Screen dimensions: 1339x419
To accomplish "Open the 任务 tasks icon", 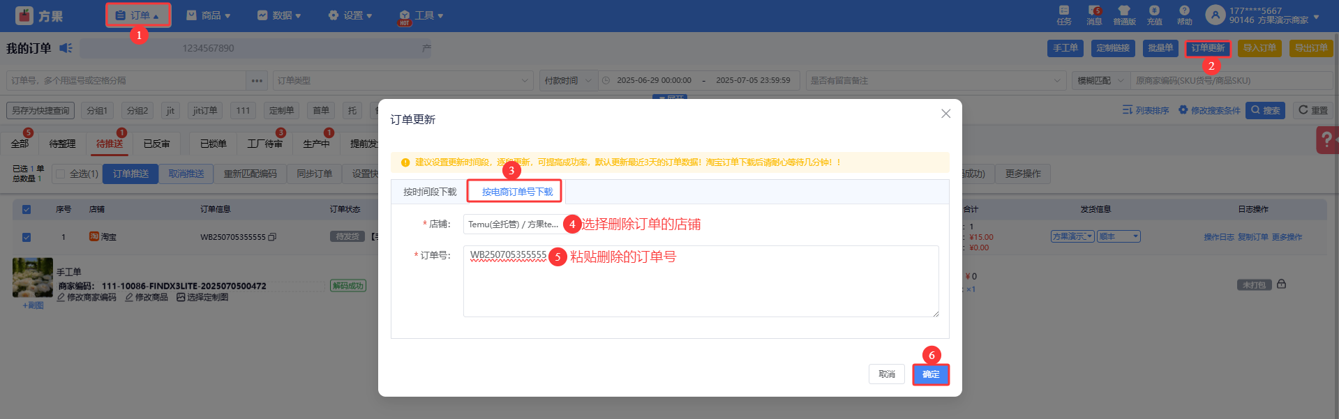I will point(1063,11).
